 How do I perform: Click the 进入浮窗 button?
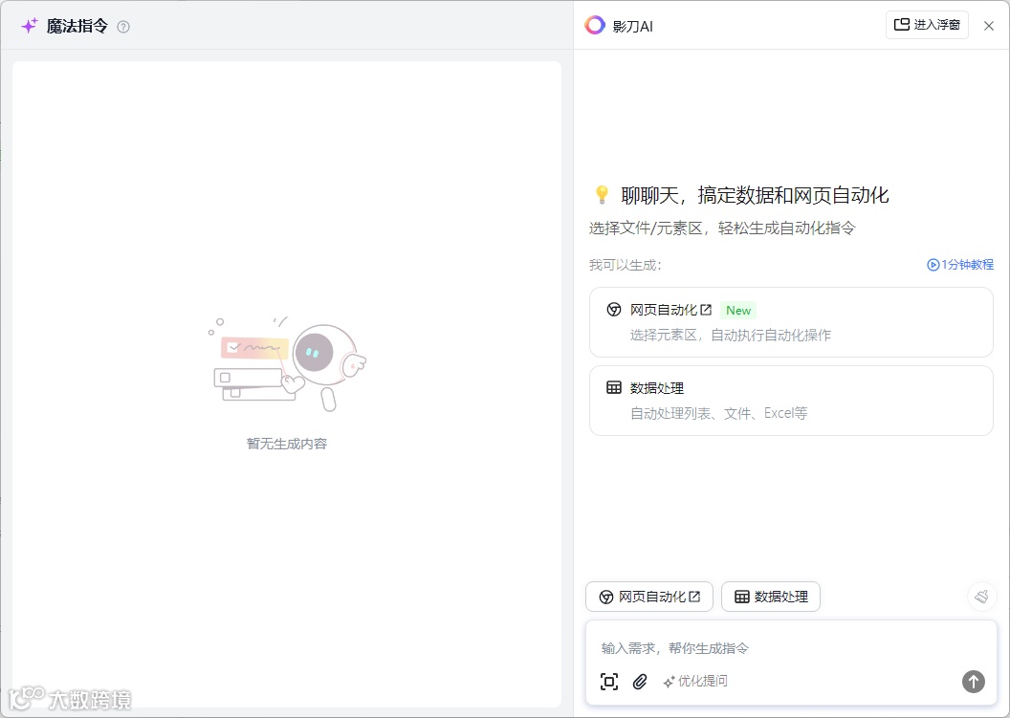pyautogui.click(x=927, y=25)
